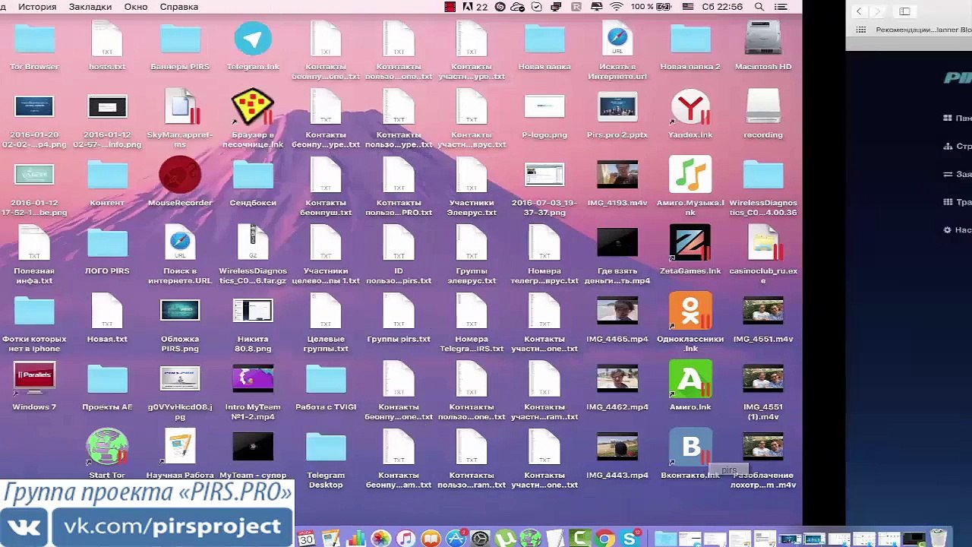
Task: Open the Yandex.lnk browser shortcut
Action: 690,108
